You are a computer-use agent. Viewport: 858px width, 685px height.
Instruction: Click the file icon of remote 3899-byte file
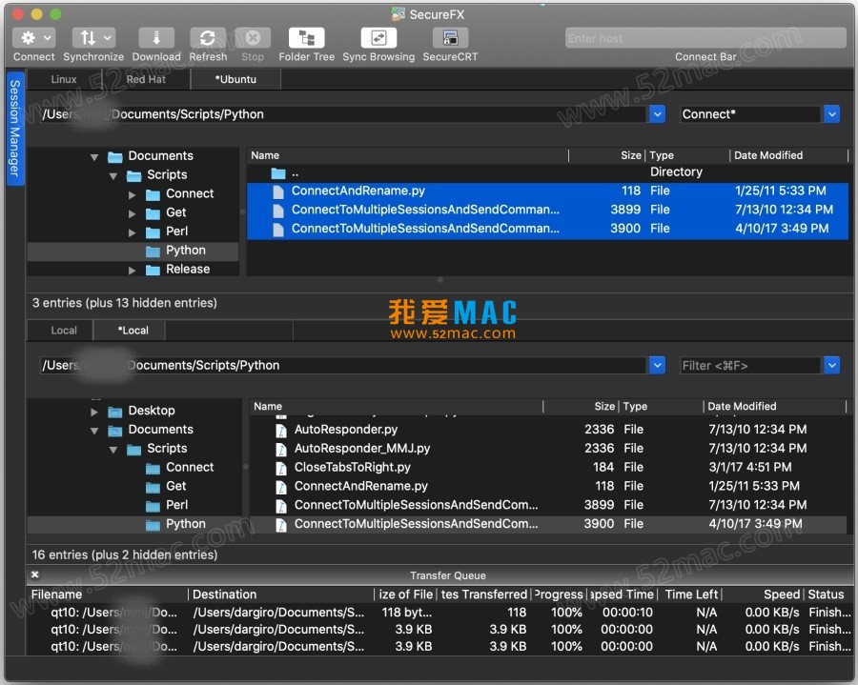tap(278, 211)
